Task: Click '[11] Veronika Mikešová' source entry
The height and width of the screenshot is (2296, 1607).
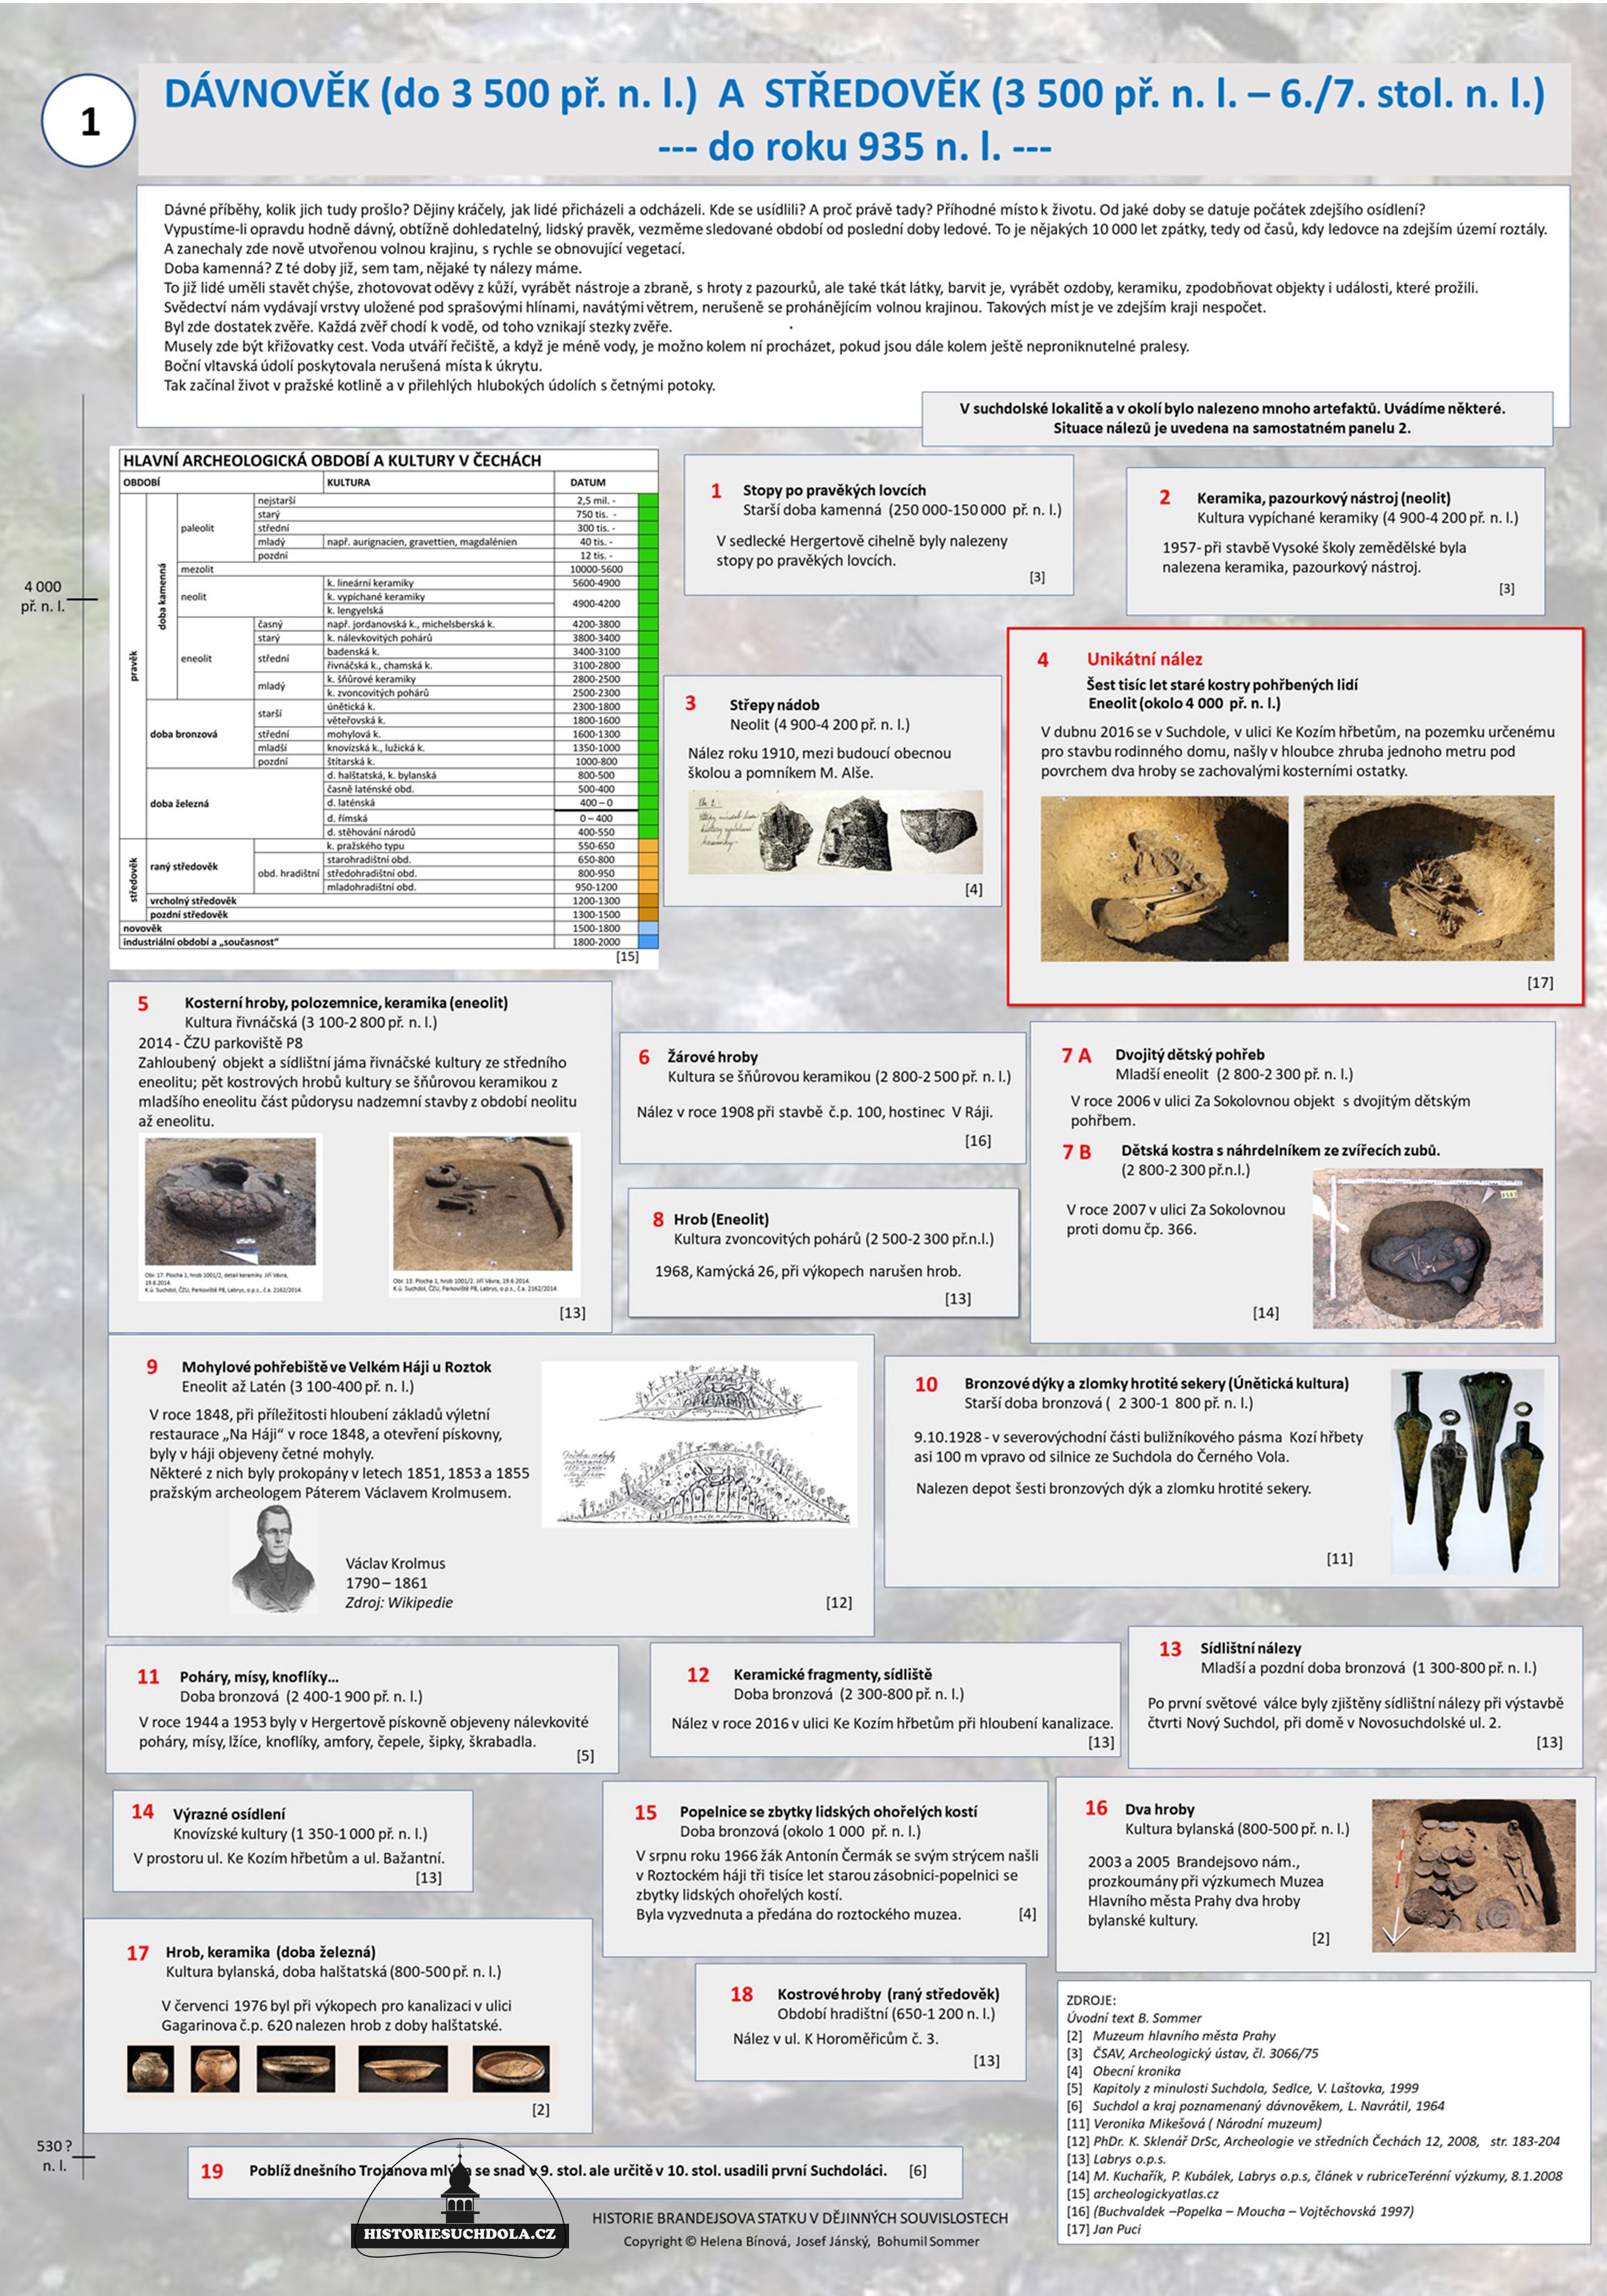Action: click(1194, 2123)
